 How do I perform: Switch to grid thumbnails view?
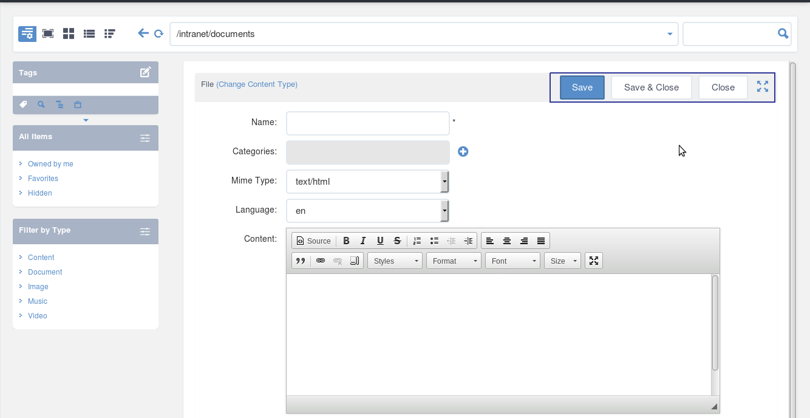tap(69, 33)
